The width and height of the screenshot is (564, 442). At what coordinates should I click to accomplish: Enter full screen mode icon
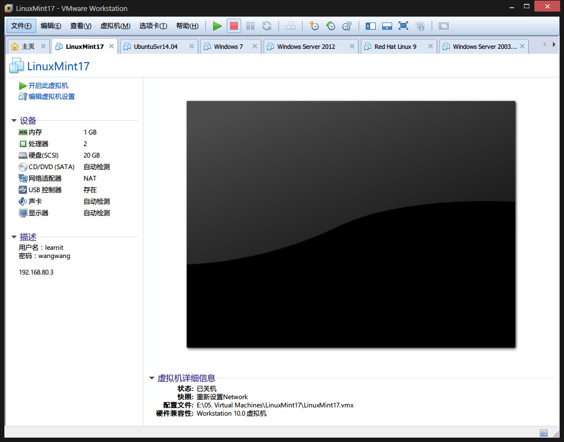403,26
